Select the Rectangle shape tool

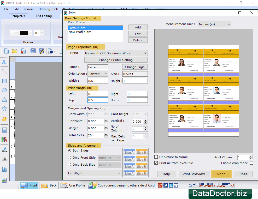(4, 81)
